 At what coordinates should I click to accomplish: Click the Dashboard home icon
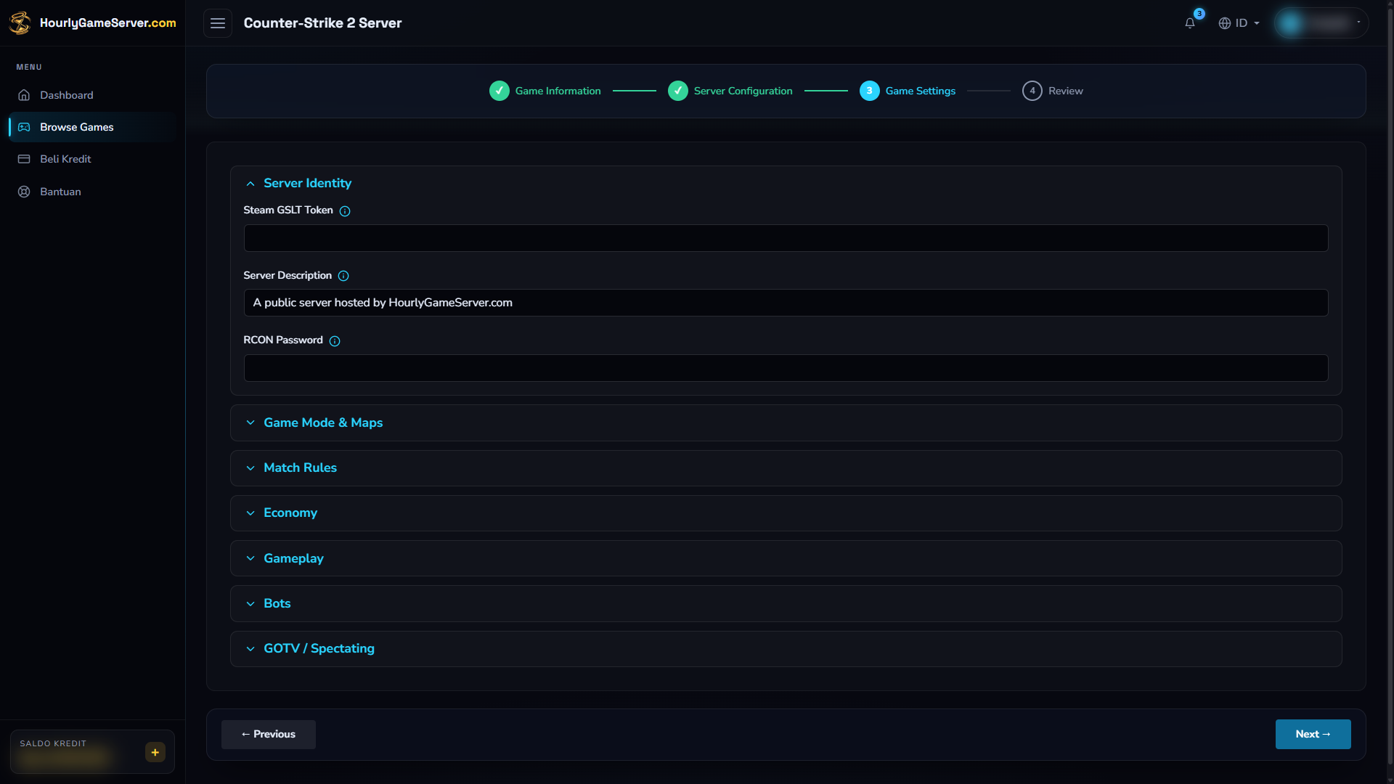pyautogui.click(x=24, y=95)
